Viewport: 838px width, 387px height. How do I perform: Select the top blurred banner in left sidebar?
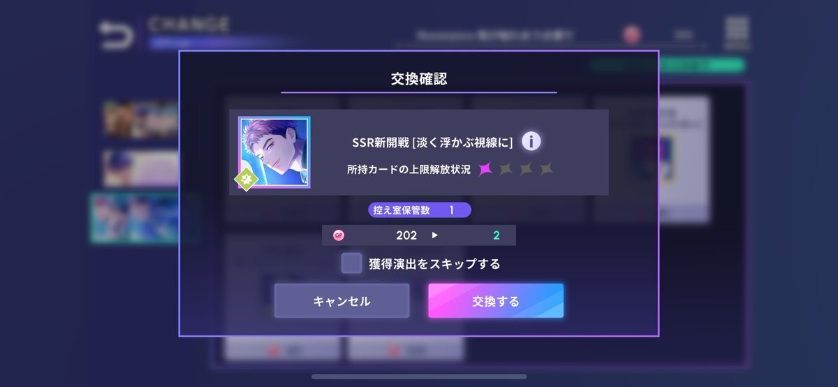[140, 117]
